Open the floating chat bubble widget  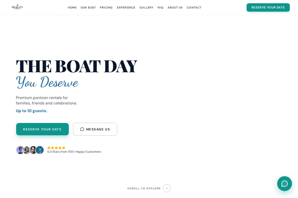click(x=284, y=183)
